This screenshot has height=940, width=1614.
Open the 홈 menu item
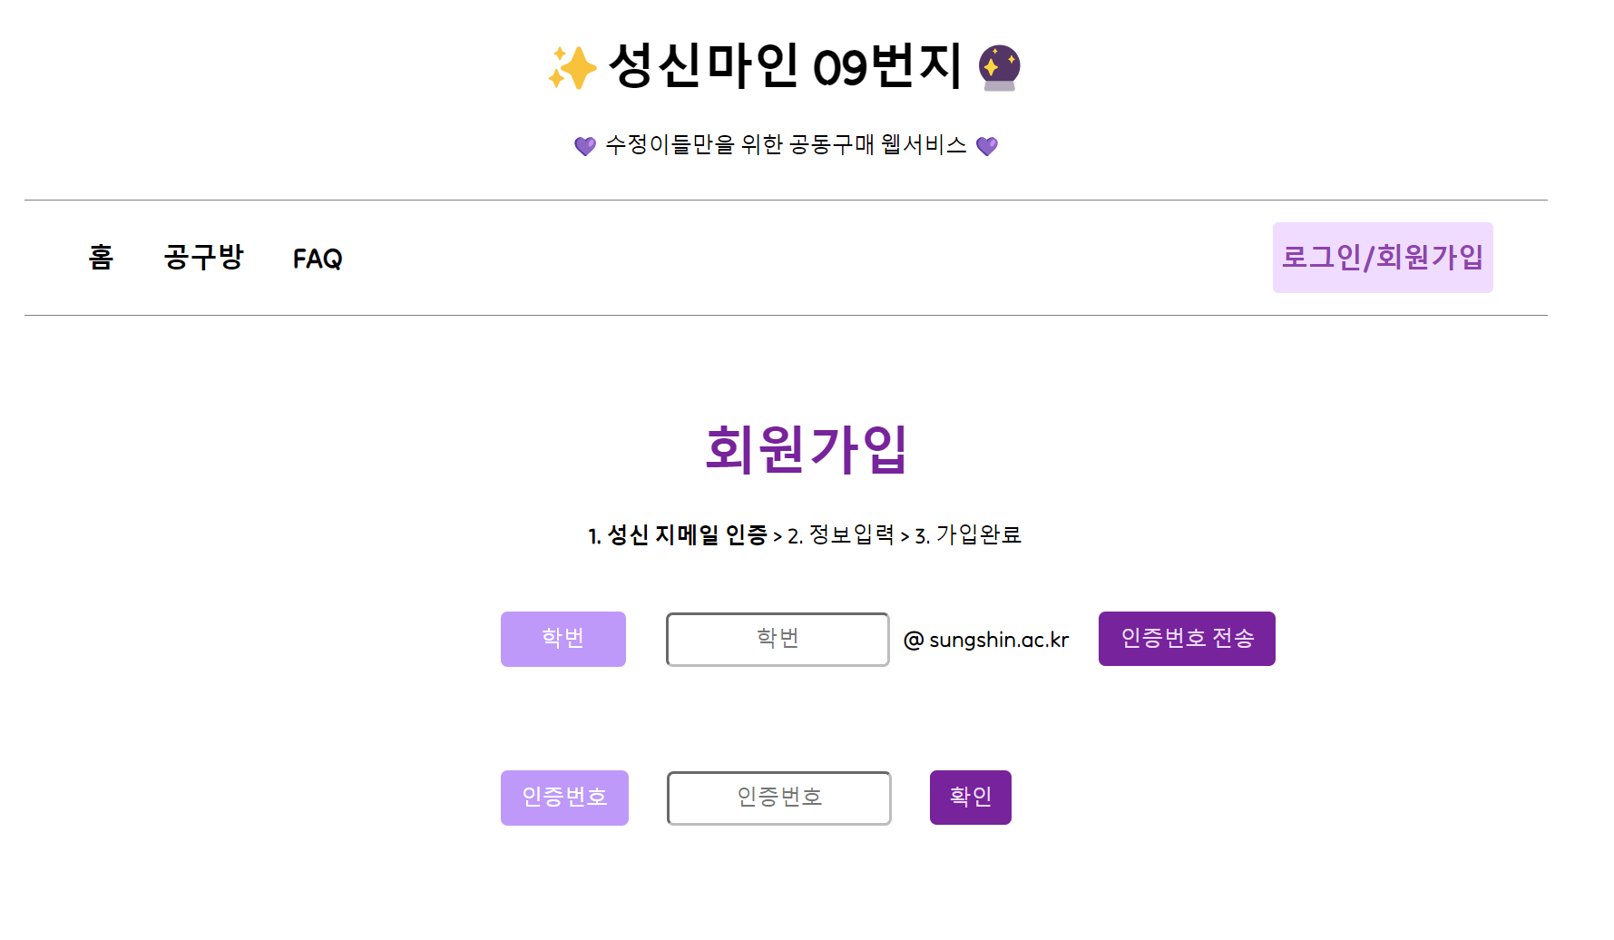click(x=100, y=259)
